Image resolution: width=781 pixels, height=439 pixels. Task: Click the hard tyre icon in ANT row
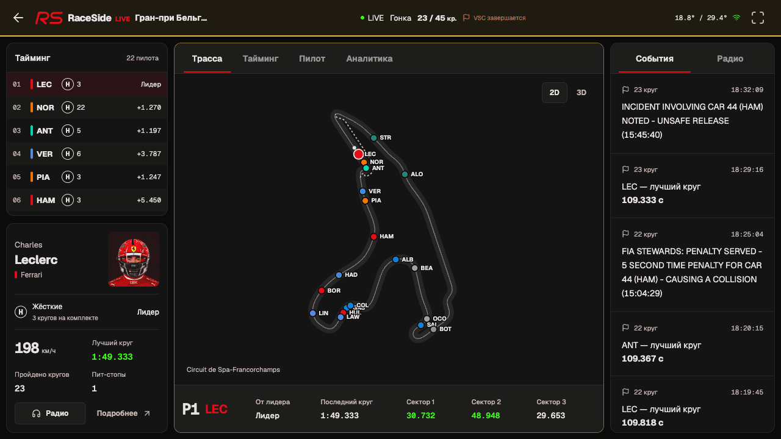click(68, 130)
